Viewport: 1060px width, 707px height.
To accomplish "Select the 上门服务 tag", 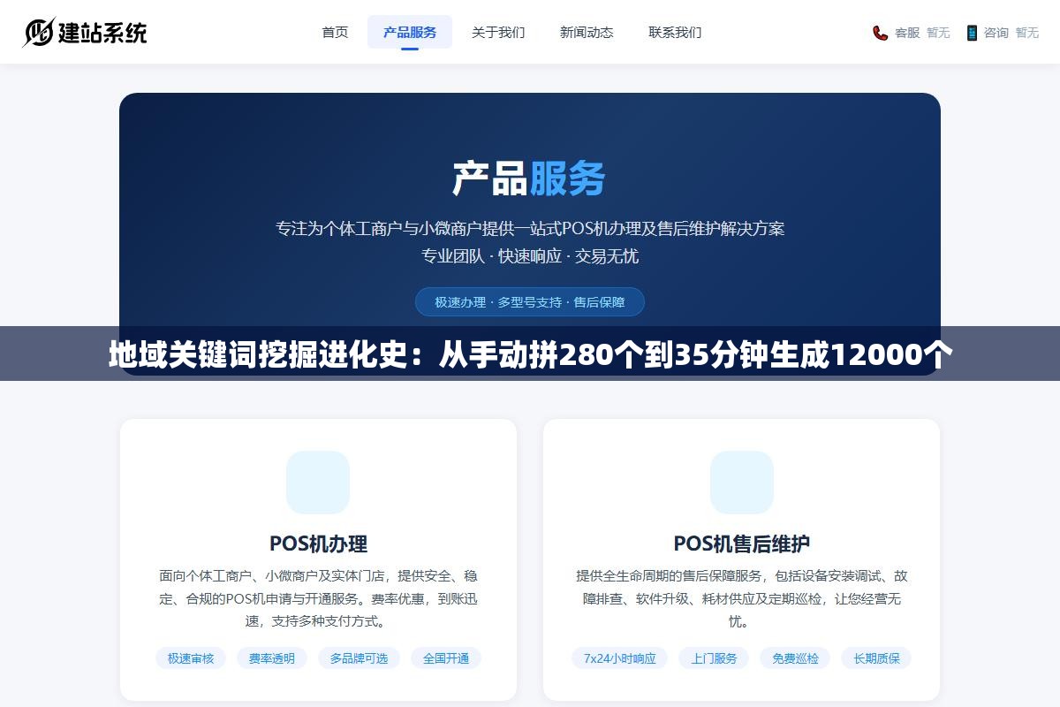I will point(714,658).
